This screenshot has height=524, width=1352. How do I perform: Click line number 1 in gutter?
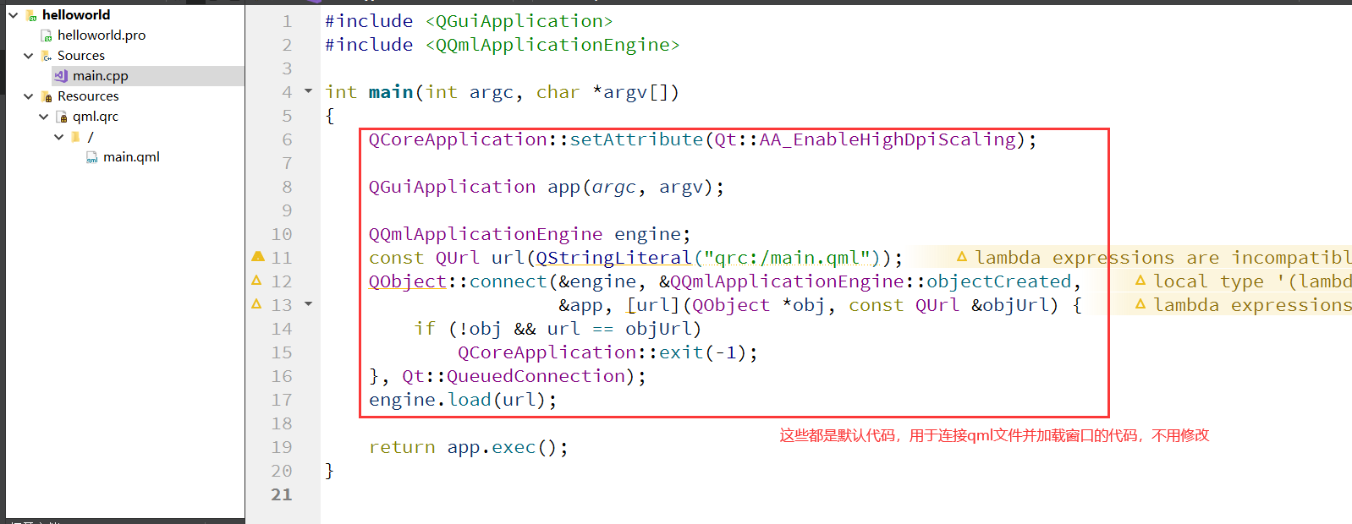point(287,21)
